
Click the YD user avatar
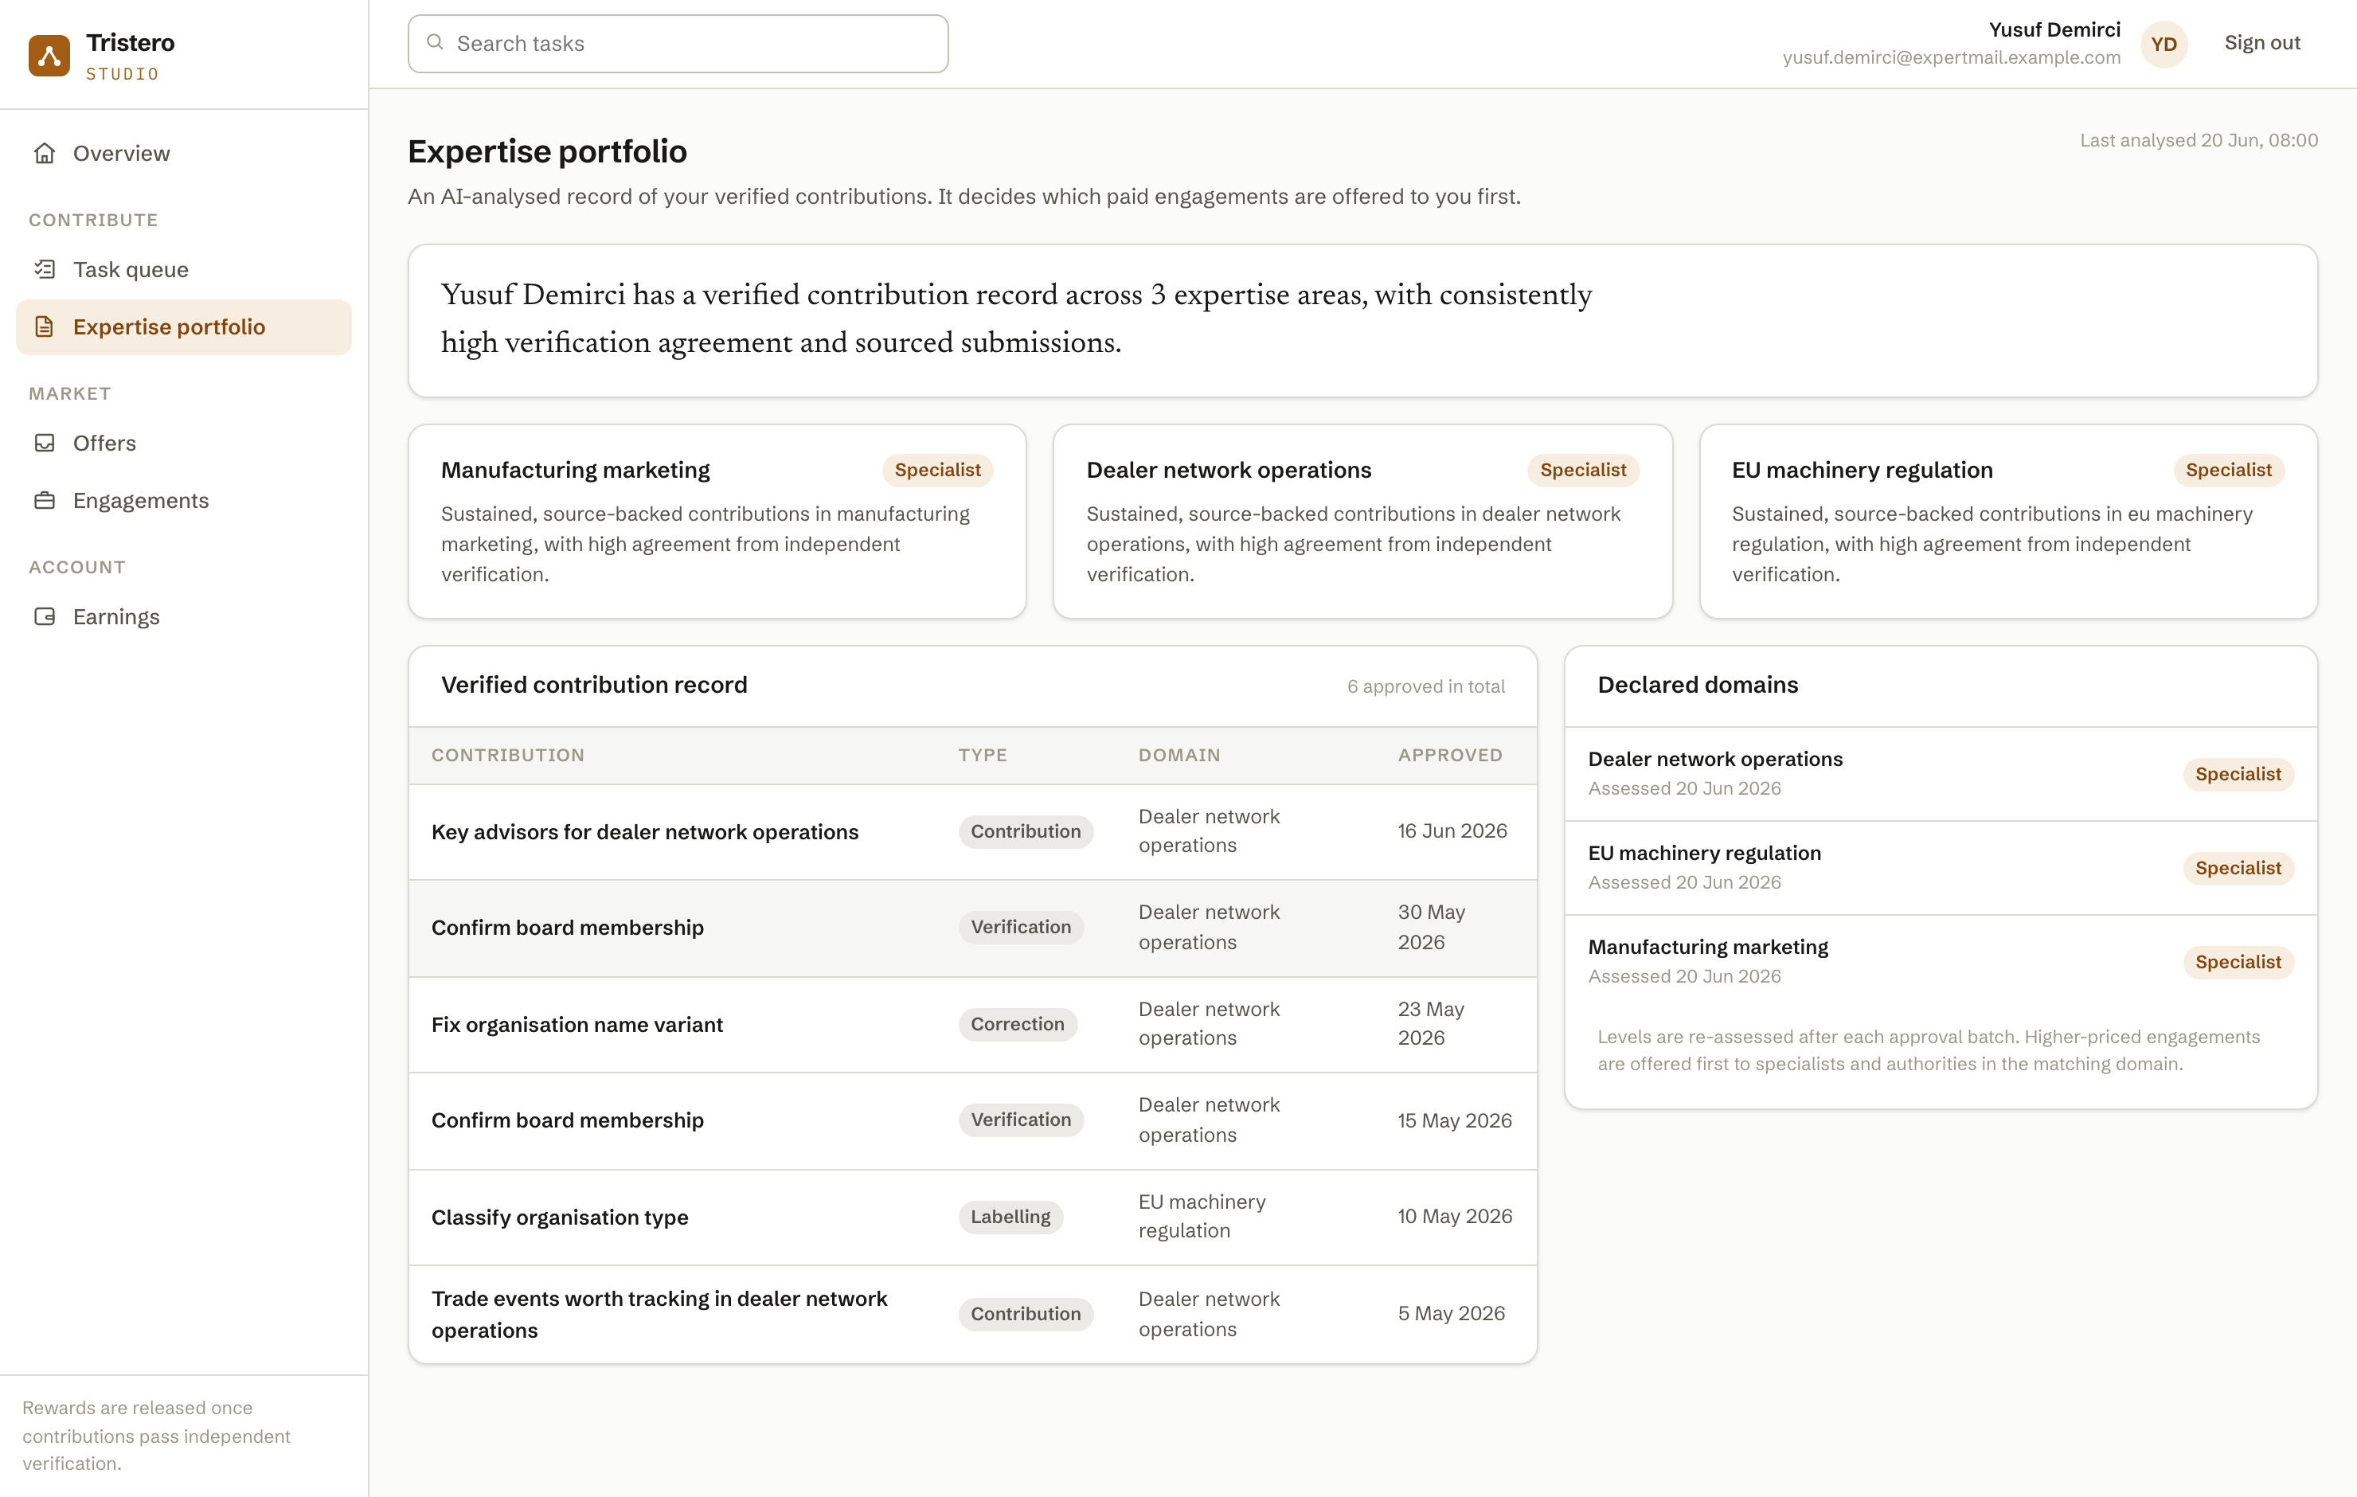(x=2164, y=44)
